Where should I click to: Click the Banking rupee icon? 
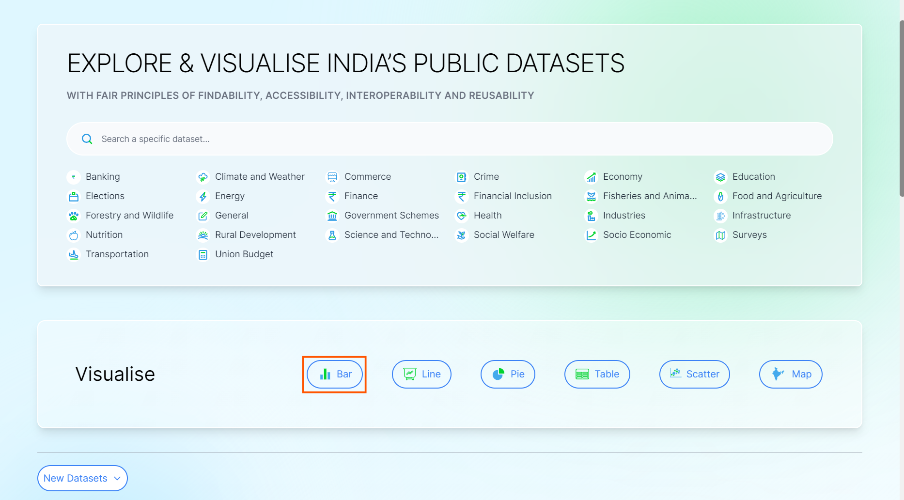click(74, 177)
